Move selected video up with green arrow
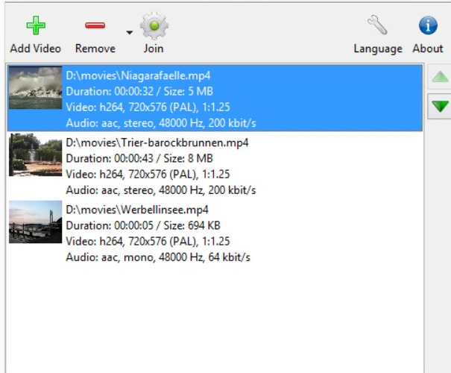451x373 pixels. pyautogui.click(x=440, y=77)
